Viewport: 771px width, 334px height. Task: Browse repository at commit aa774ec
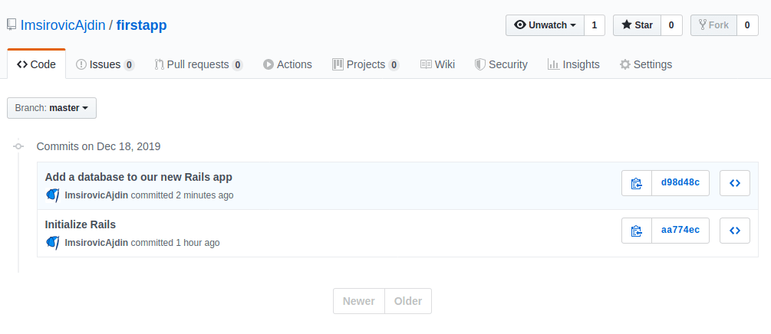(735, 231)
